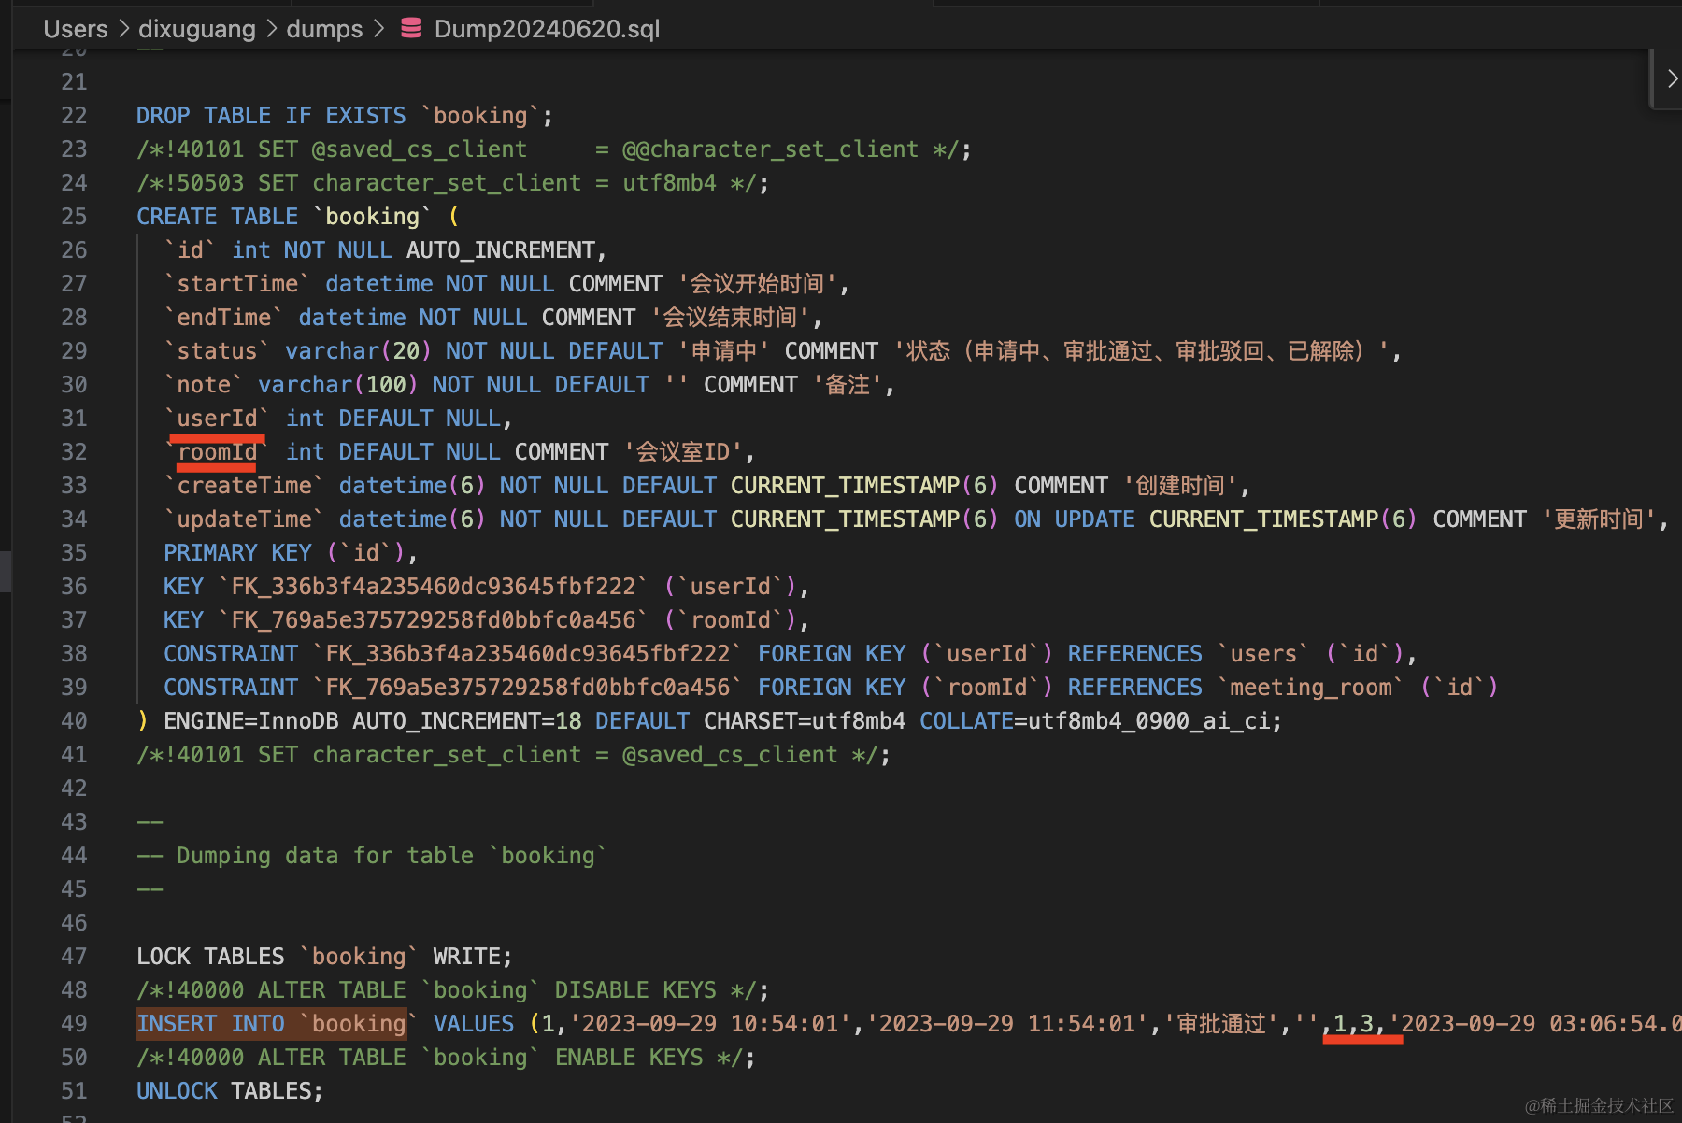Click the '备注' comment string
Viewport: 1682px width, 1123px height.
coord(848,385)
